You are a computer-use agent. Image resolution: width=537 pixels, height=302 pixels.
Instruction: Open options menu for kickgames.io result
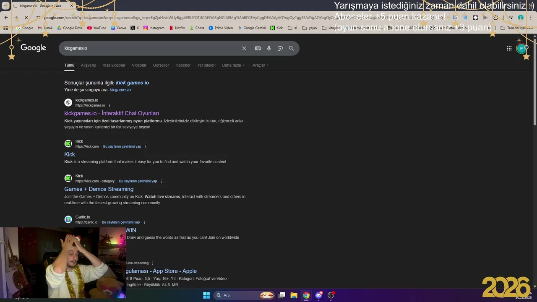click(110, 105)
